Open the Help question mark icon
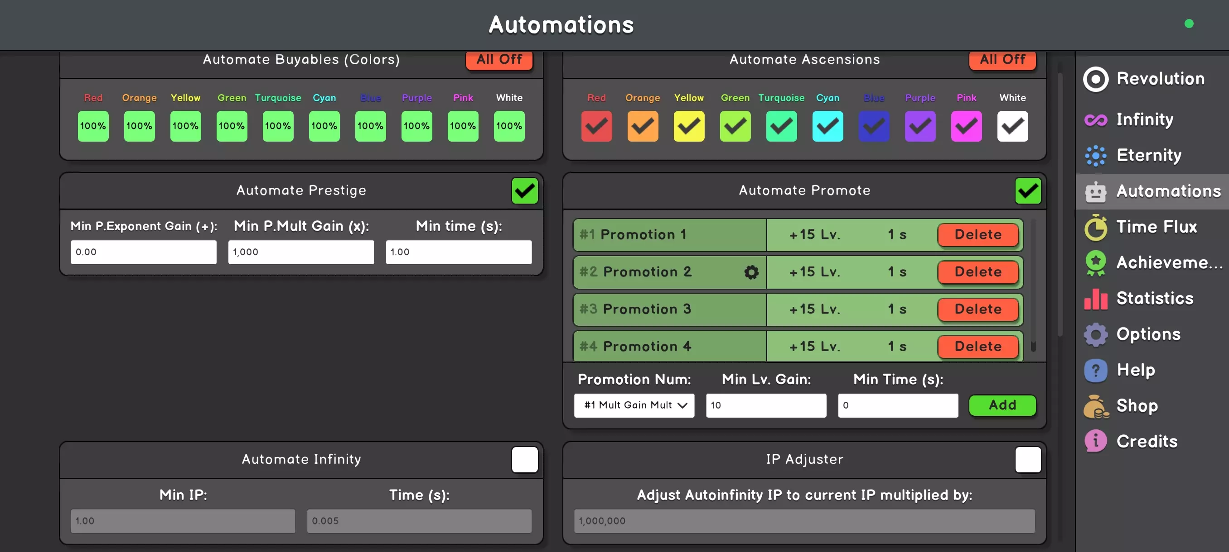Screen dimensions: 1229x552 coord(1095,371)
